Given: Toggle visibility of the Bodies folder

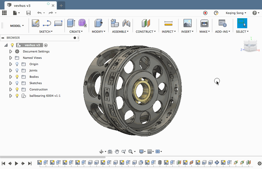Looking at the screenshot, I should point(17,77).
